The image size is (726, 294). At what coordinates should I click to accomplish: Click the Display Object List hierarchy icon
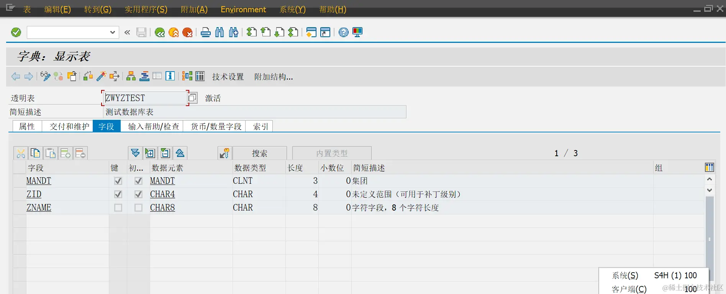click(131, 76)
